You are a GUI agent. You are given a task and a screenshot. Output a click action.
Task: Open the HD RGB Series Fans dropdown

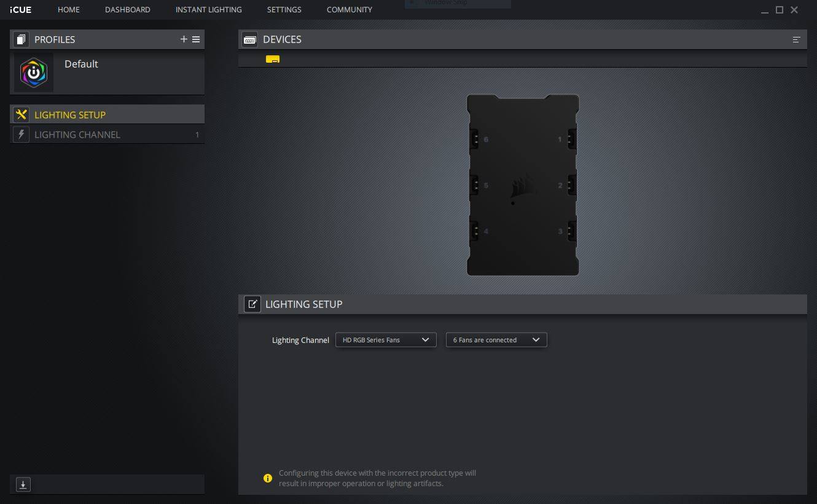[x=386, y=340]
